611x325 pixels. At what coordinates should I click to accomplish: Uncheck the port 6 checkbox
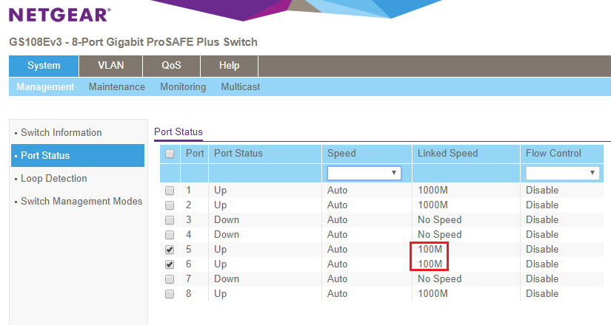point(170,264)
